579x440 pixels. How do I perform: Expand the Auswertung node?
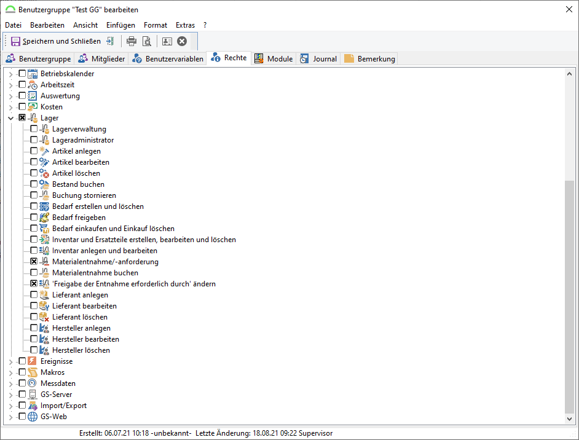[10, 96]
